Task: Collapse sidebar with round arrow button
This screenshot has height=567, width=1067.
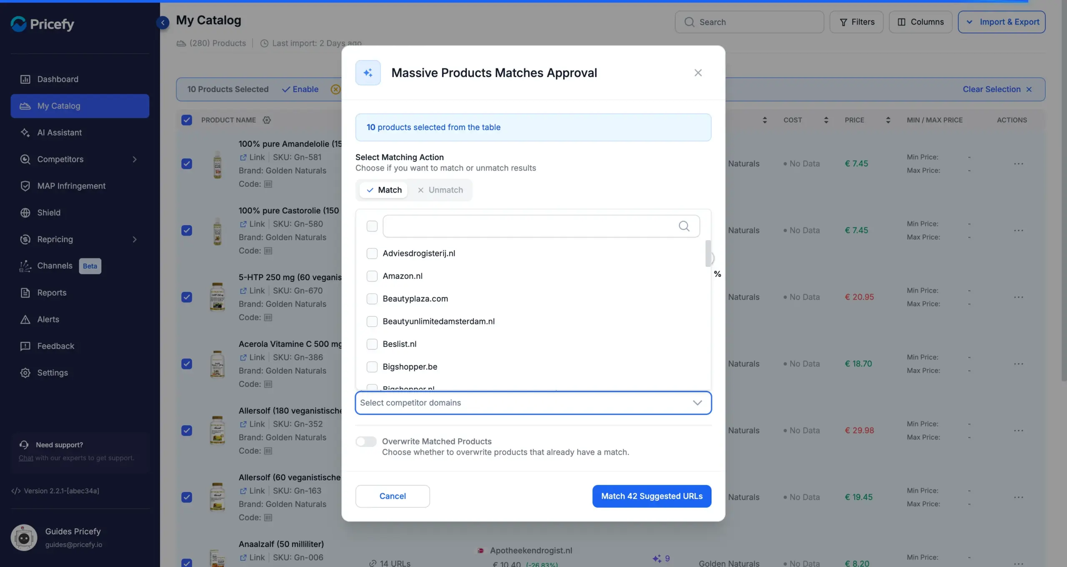Action: (x=163, y=23)
